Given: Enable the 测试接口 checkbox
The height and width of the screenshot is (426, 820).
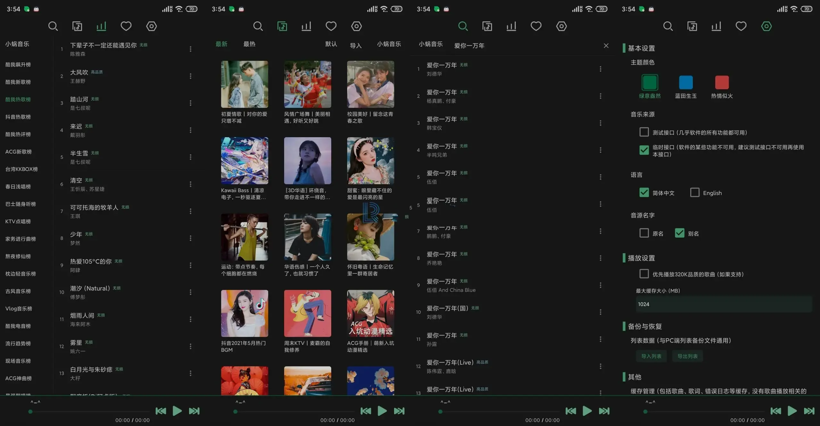Looking at the screenshot, I should tap(644, 132).
